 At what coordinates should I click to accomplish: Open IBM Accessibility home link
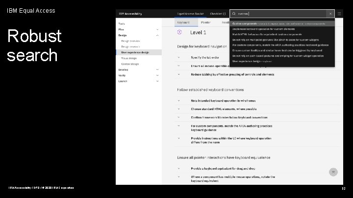click(x=130, y=14)
